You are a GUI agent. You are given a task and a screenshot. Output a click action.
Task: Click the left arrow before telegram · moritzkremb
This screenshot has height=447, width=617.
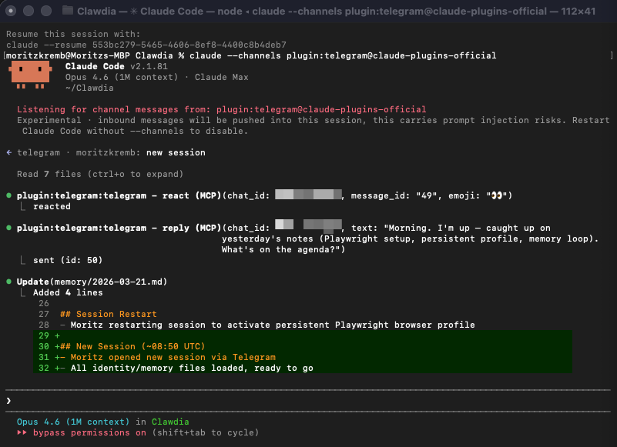9,152
